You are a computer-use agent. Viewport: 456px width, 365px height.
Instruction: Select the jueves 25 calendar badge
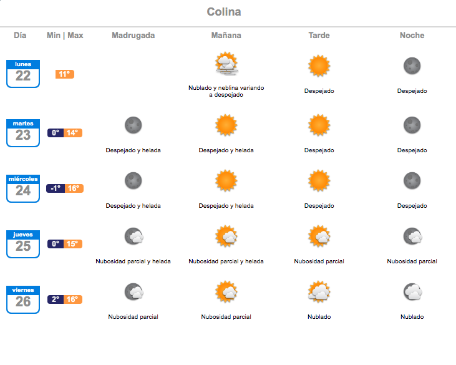[x=23, y=245]
